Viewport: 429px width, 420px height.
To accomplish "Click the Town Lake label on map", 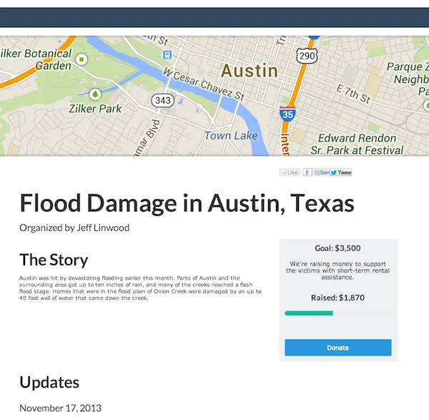I will coord(231,135).
